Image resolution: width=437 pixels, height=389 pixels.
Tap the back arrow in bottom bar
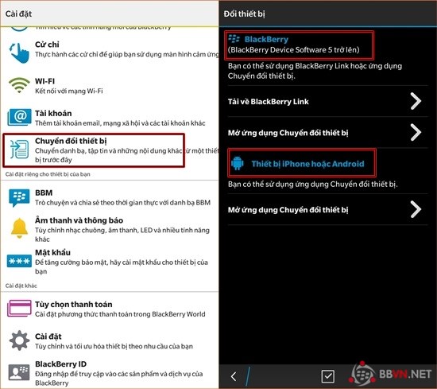pyautogui.click(x=234, y=376)
